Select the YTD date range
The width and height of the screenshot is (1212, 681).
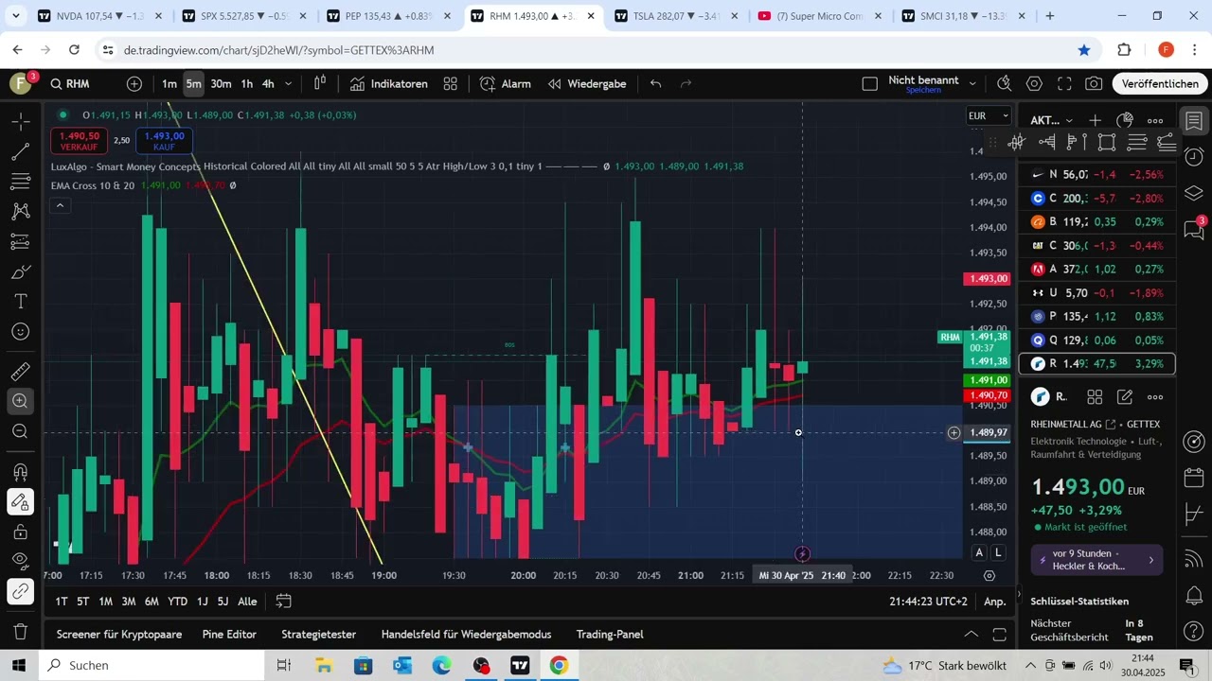(x=177, y=602)
